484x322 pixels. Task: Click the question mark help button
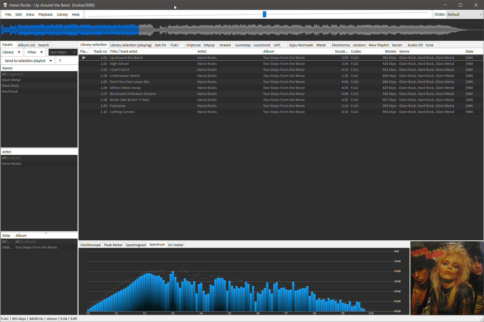pyautogui.click(x=60, y=61)
